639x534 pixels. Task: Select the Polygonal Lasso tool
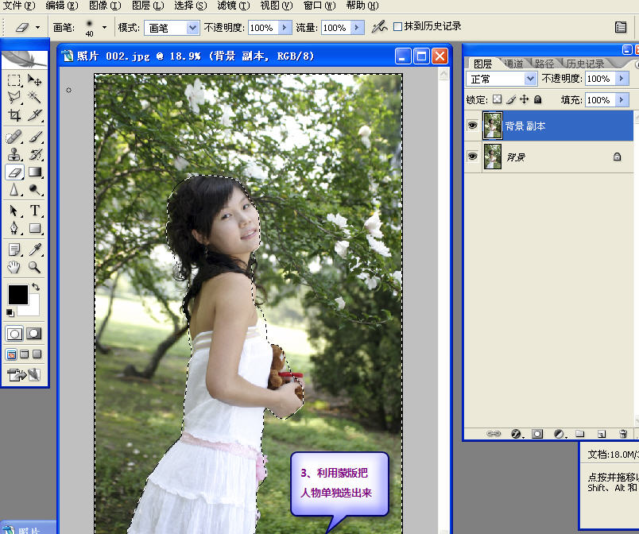point(14,98)
